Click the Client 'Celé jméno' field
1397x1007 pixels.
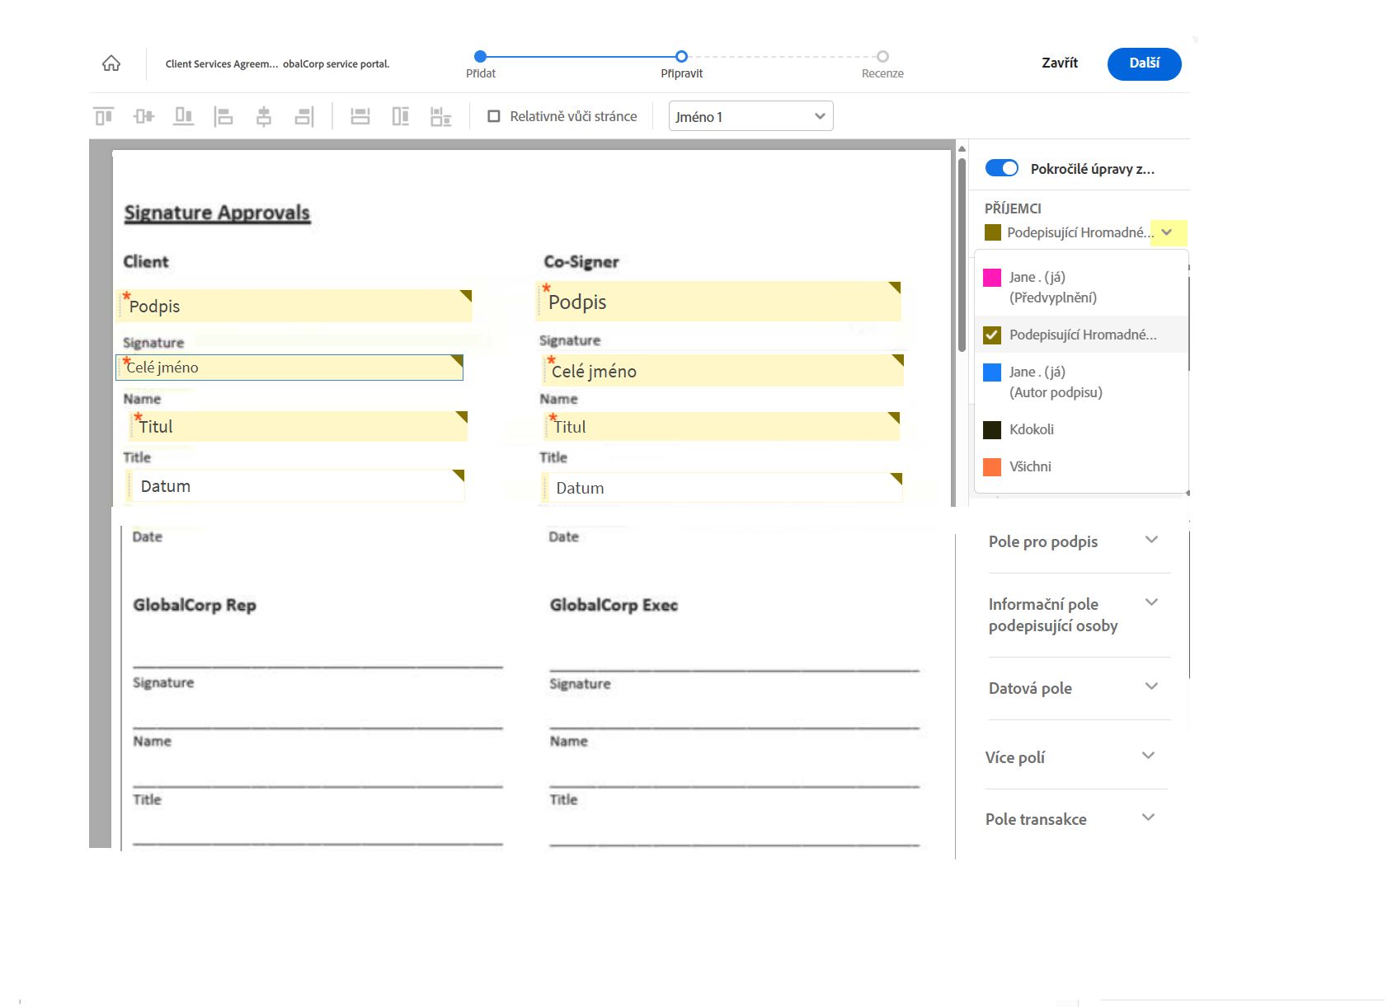[x=289, y=368]
